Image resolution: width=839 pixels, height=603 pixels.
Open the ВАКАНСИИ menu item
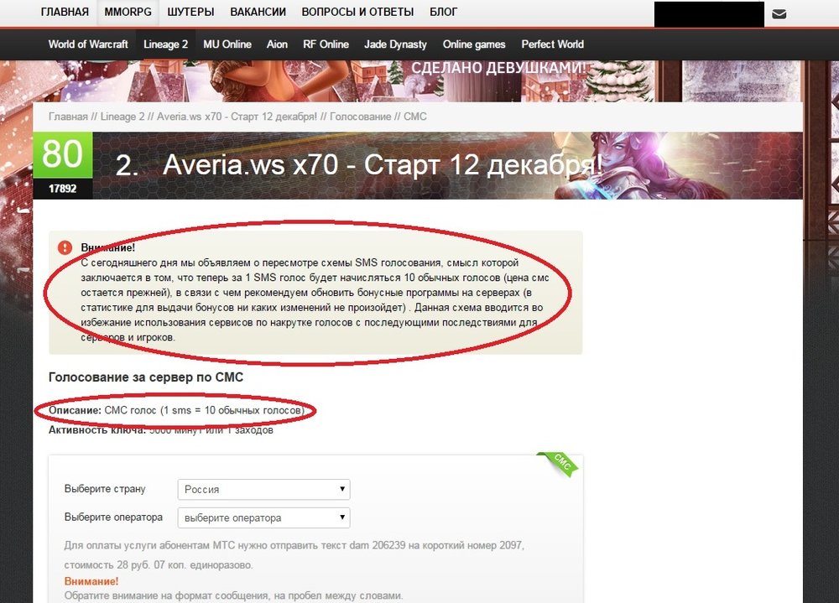coord(258,13)
